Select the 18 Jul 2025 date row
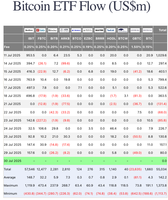 click(85, 96)
